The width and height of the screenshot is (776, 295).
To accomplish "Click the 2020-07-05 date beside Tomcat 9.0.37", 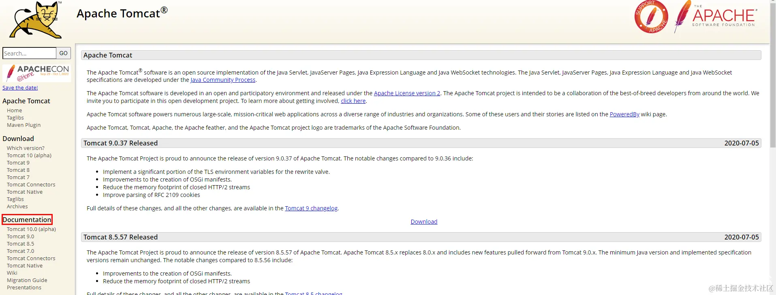I will pos(742,143).
